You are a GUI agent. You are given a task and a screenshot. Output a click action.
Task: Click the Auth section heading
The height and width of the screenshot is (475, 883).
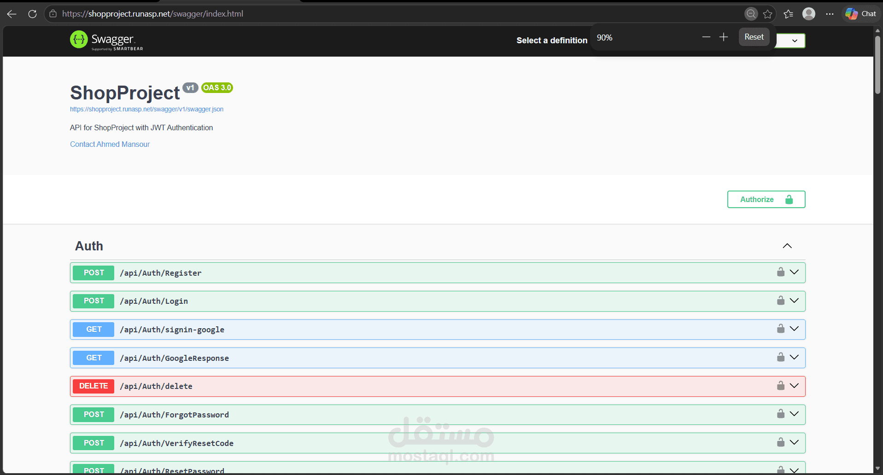tap(89, 246)
